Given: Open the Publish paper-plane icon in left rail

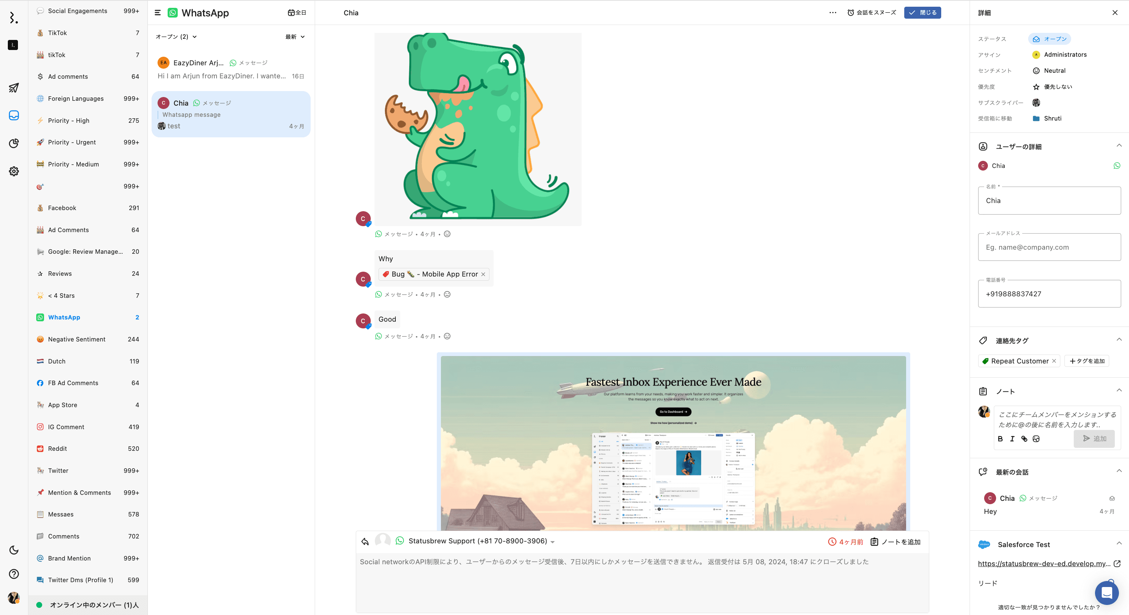Looking at the screenshot, I should [x=13, y=88].
